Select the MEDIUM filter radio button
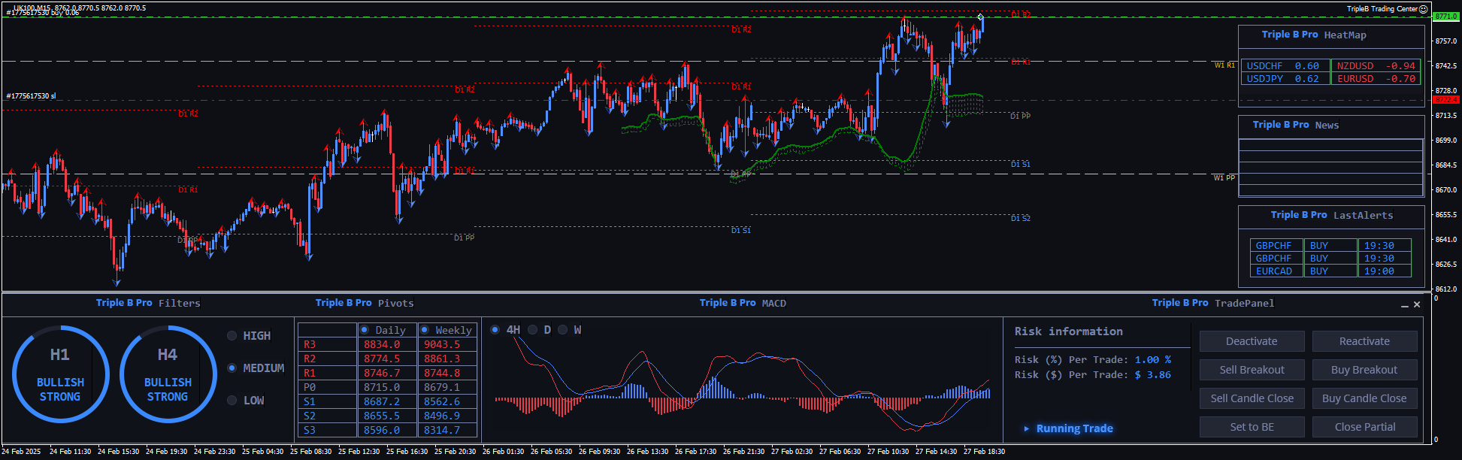Image resolution: width=1462 pixels, height=460 pixels. (232, 368)
